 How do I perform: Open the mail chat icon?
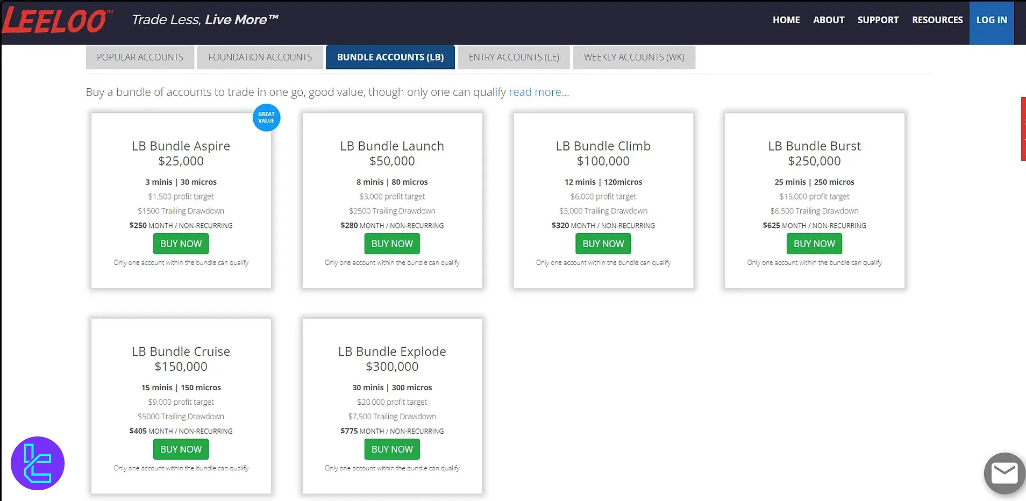tap(1003, 473)
